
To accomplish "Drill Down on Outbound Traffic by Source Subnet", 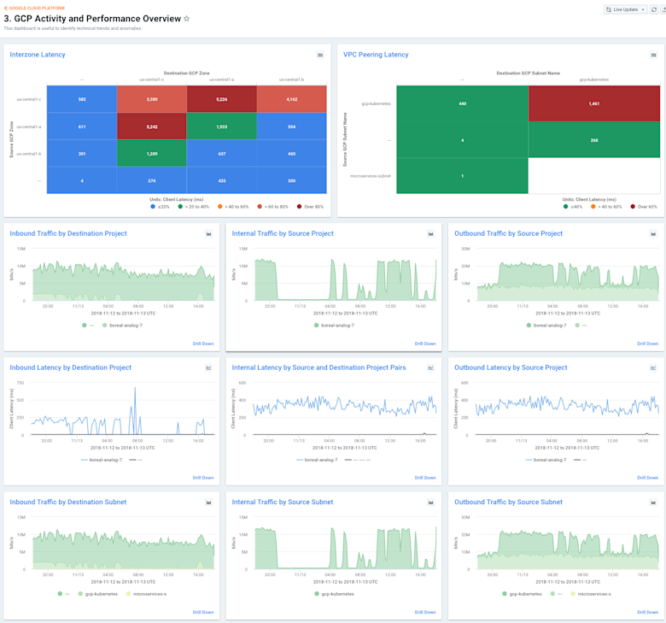I will (647, 612).
